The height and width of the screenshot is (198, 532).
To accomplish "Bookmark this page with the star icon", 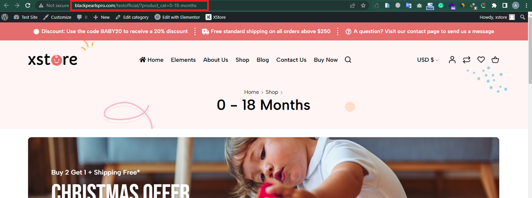I will [x=363, y=5].
